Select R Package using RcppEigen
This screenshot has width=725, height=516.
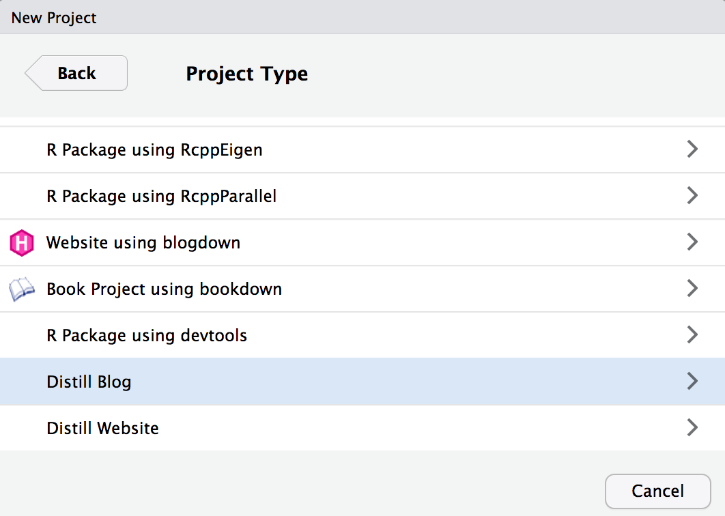(x=154, y=149)
